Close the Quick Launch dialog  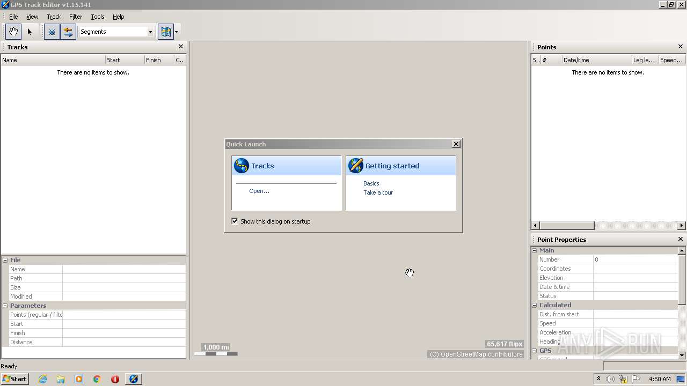pos(456,144)
